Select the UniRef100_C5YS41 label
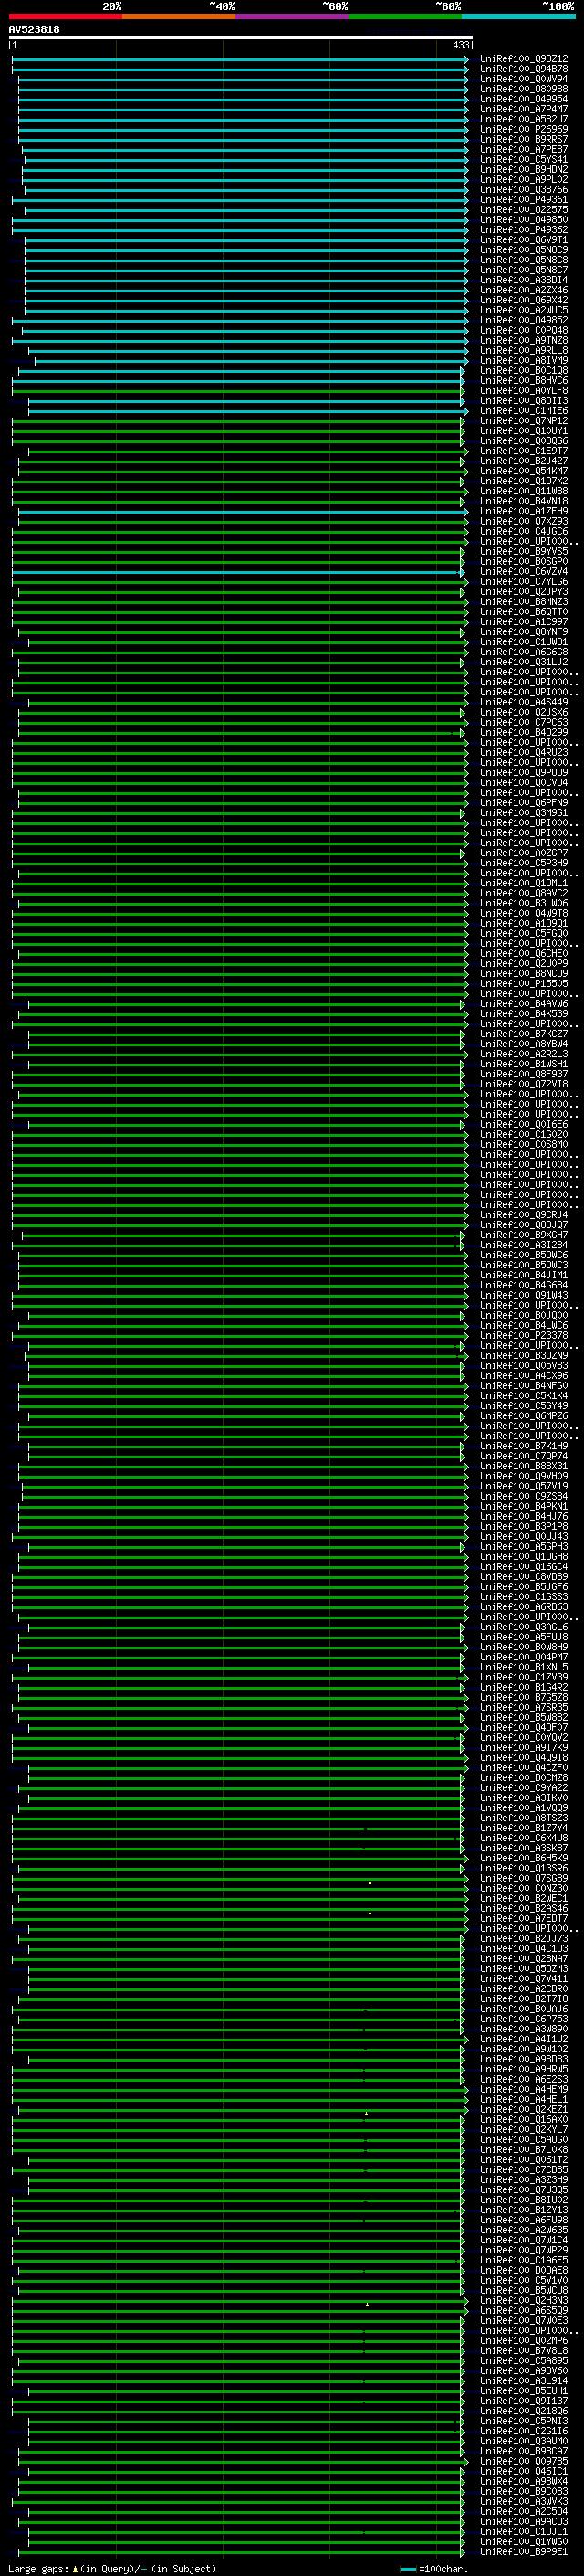 [524, 159]
